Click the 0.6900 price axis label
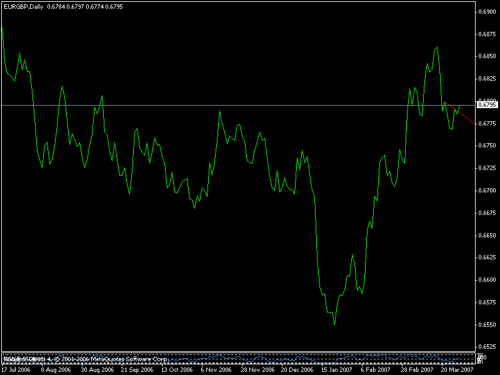 pyautogui.click(x=486, y=12)
